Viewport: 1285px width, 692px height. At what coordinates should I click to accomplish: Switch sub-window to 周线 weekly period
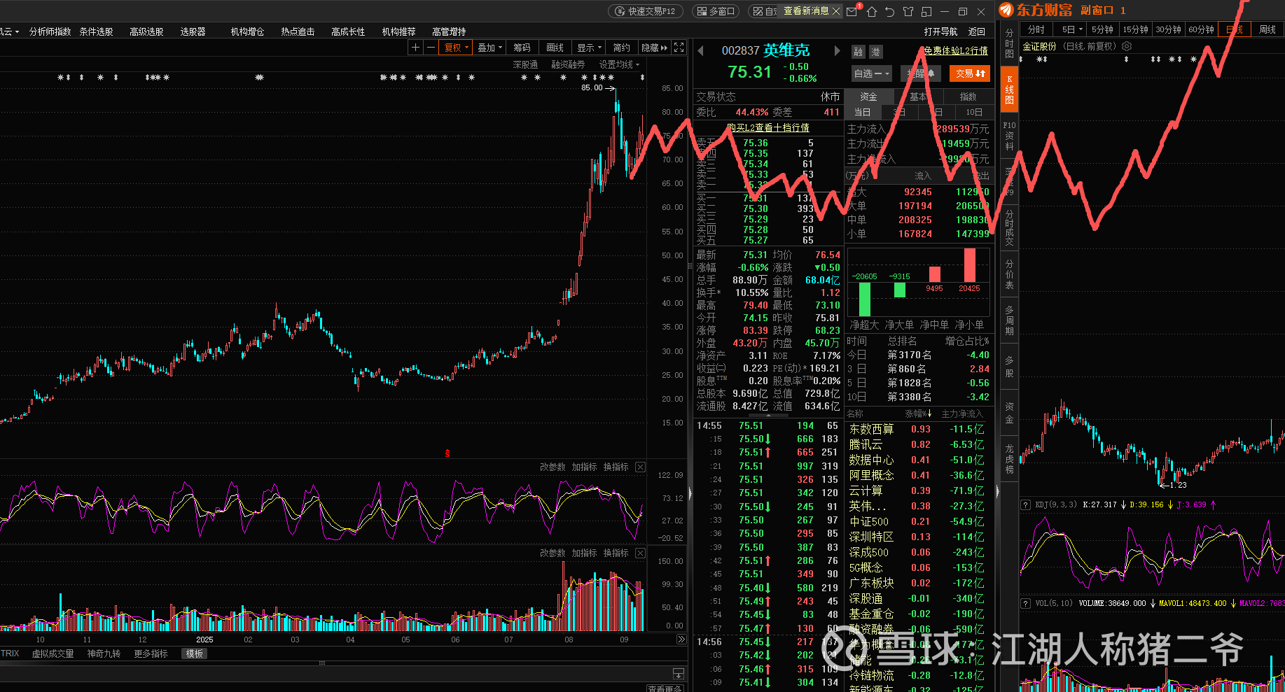pyautogui.click(x=1267, y=29)
